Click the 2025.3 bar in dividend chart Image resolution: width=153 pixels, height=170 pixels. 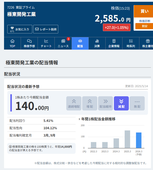pyautogui.click(x=127, y=139)
